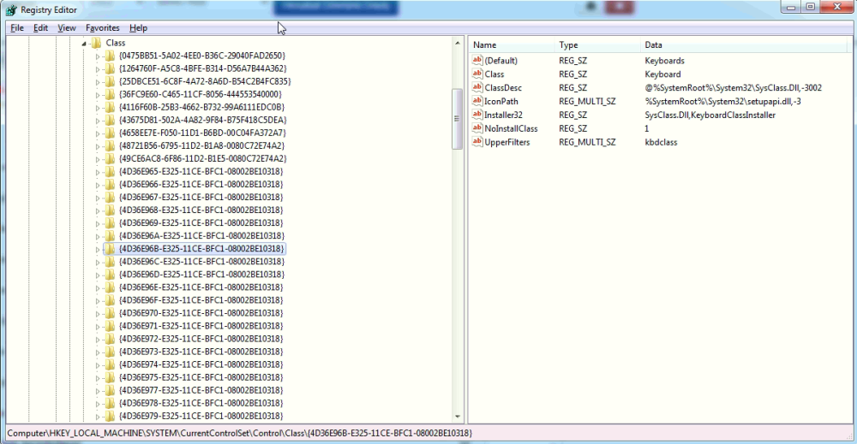
Task: Click tree pane scrollbar down arrow
Action: [458, 417]
